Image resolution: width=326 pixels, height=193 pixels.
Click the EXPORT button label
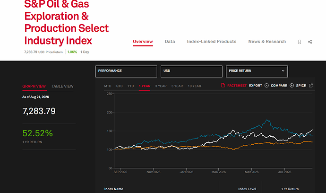pos(256,86)
